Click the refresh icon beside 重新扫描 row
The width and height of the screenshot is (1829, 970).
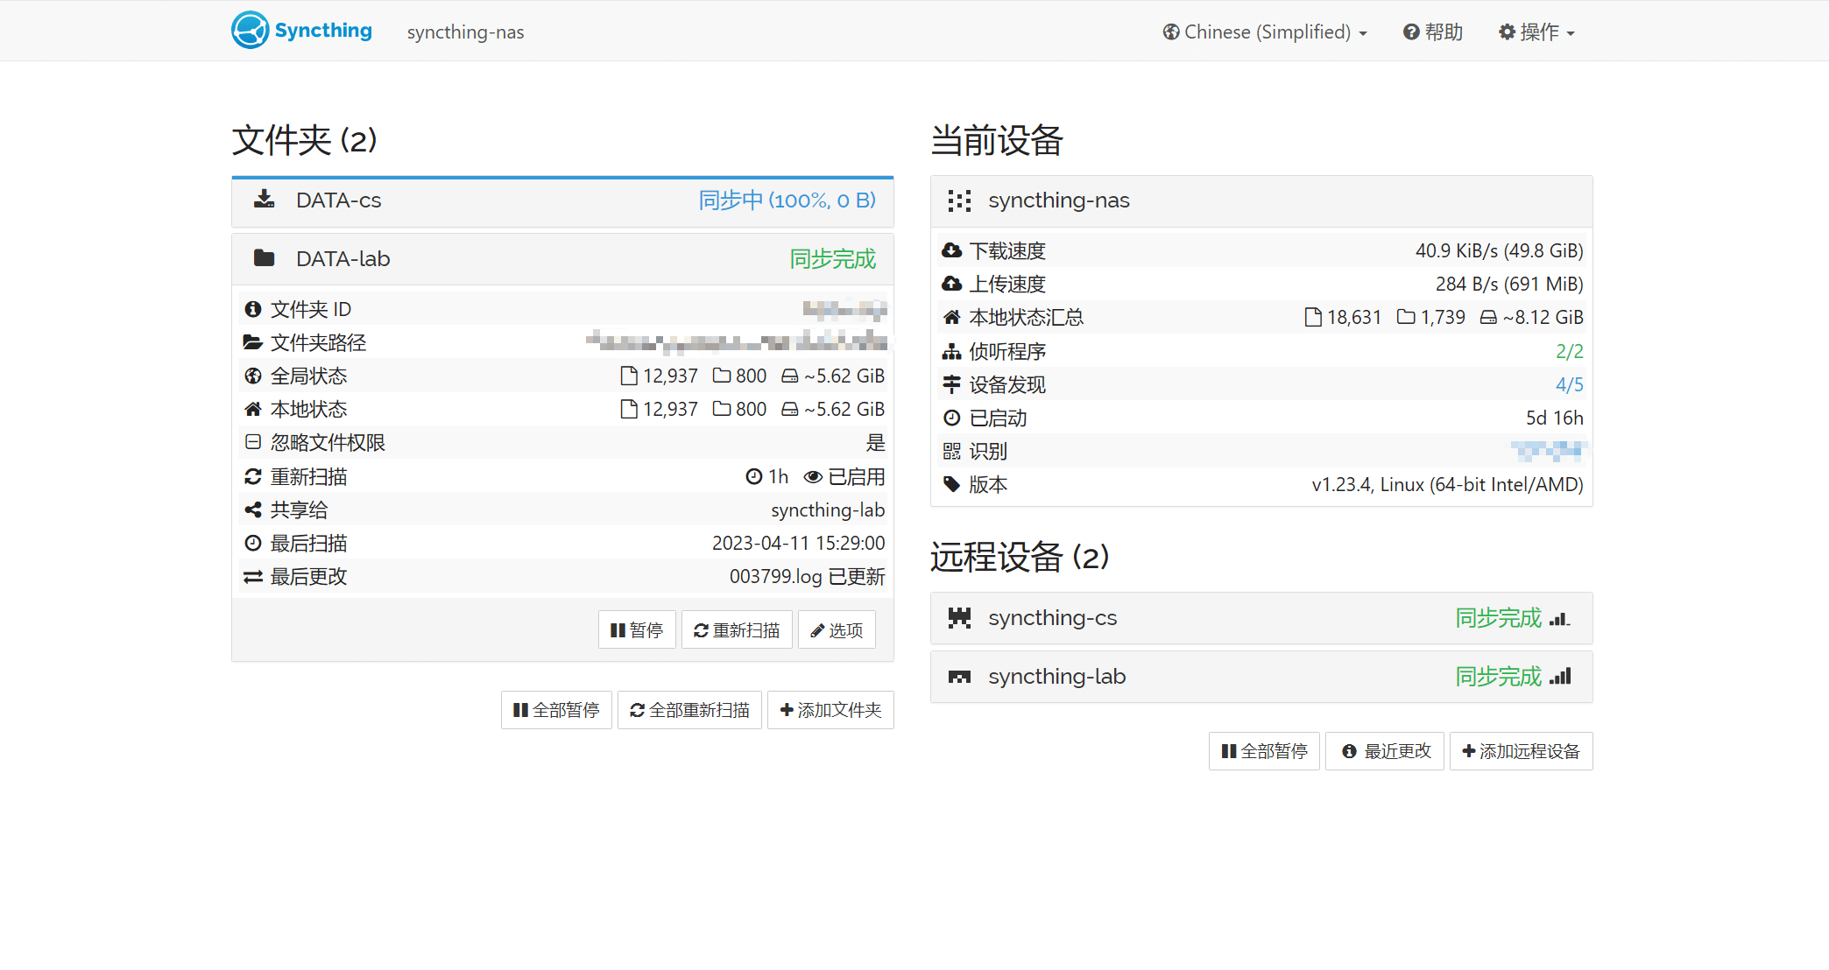tap(253, 476)
